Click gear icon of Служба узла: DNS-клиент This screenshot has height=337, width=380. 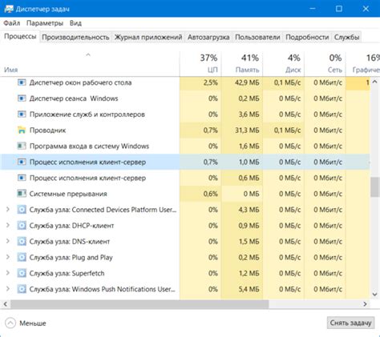point(22,242)
